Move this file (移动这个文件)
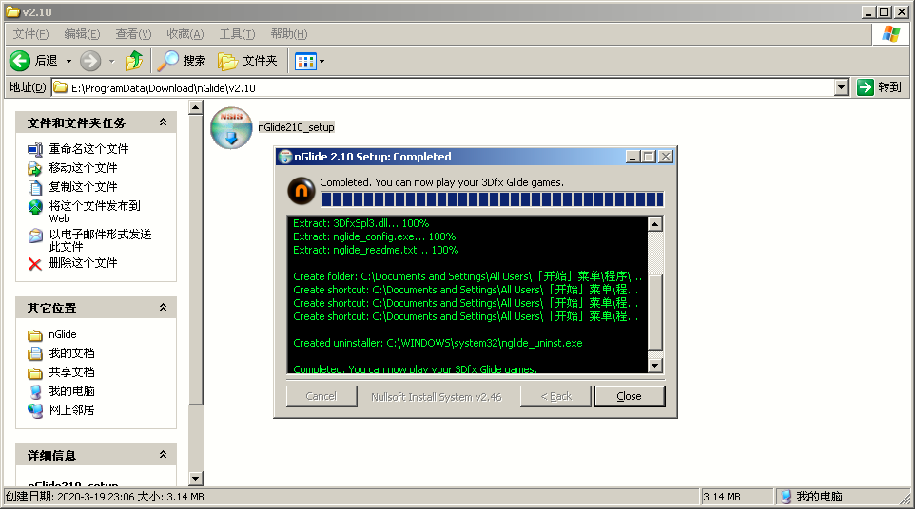This screenshot has width=915, height=509. [83, 168]
